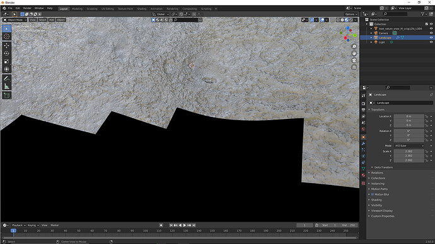Select the Transform tool

(x=7, y=69)
